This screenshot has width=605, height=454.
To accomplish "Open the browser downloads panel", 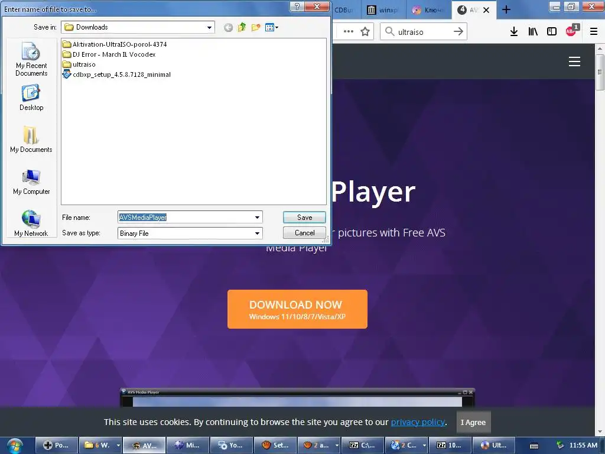I will coord(513,32).
